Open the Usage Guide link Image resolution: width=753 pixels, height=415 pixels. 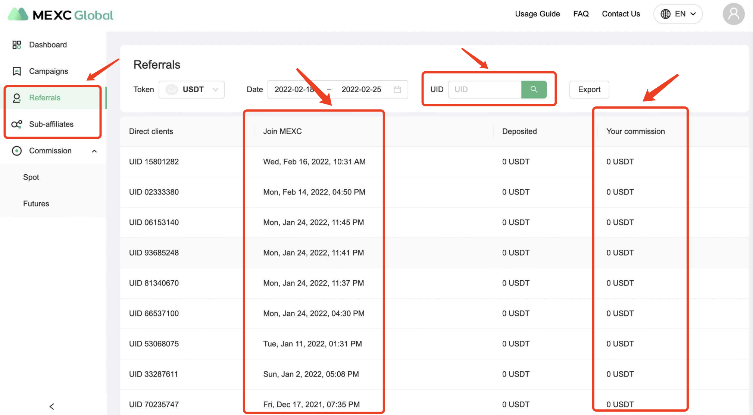[537, 14]
